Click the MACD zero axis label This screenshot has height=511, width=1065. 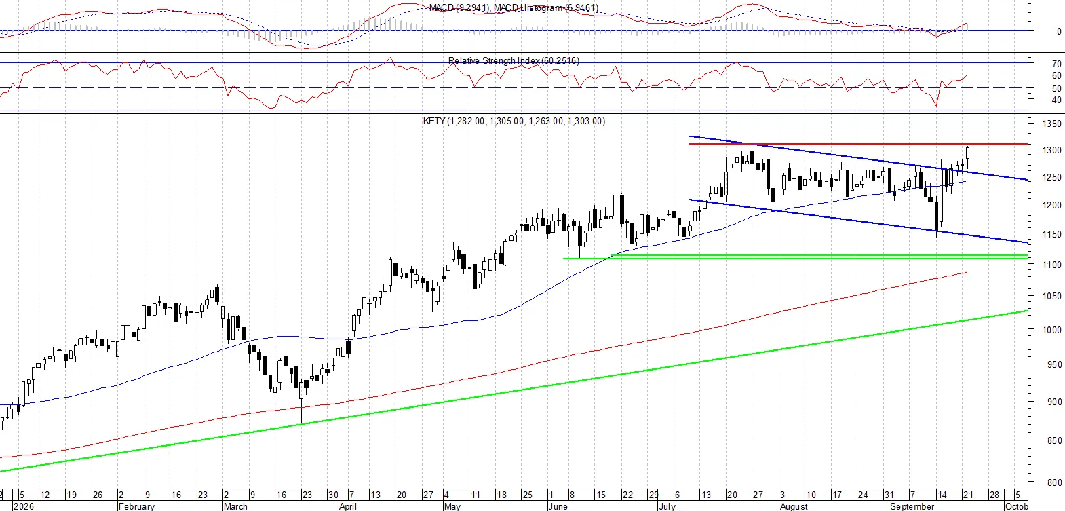[x=1059, y=31]
